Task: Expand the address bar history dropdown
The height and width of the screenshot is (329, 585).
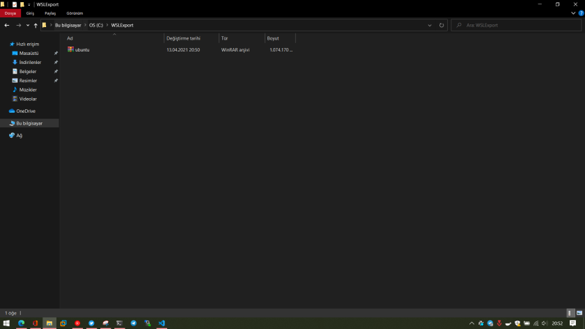Action: [430, 25]
